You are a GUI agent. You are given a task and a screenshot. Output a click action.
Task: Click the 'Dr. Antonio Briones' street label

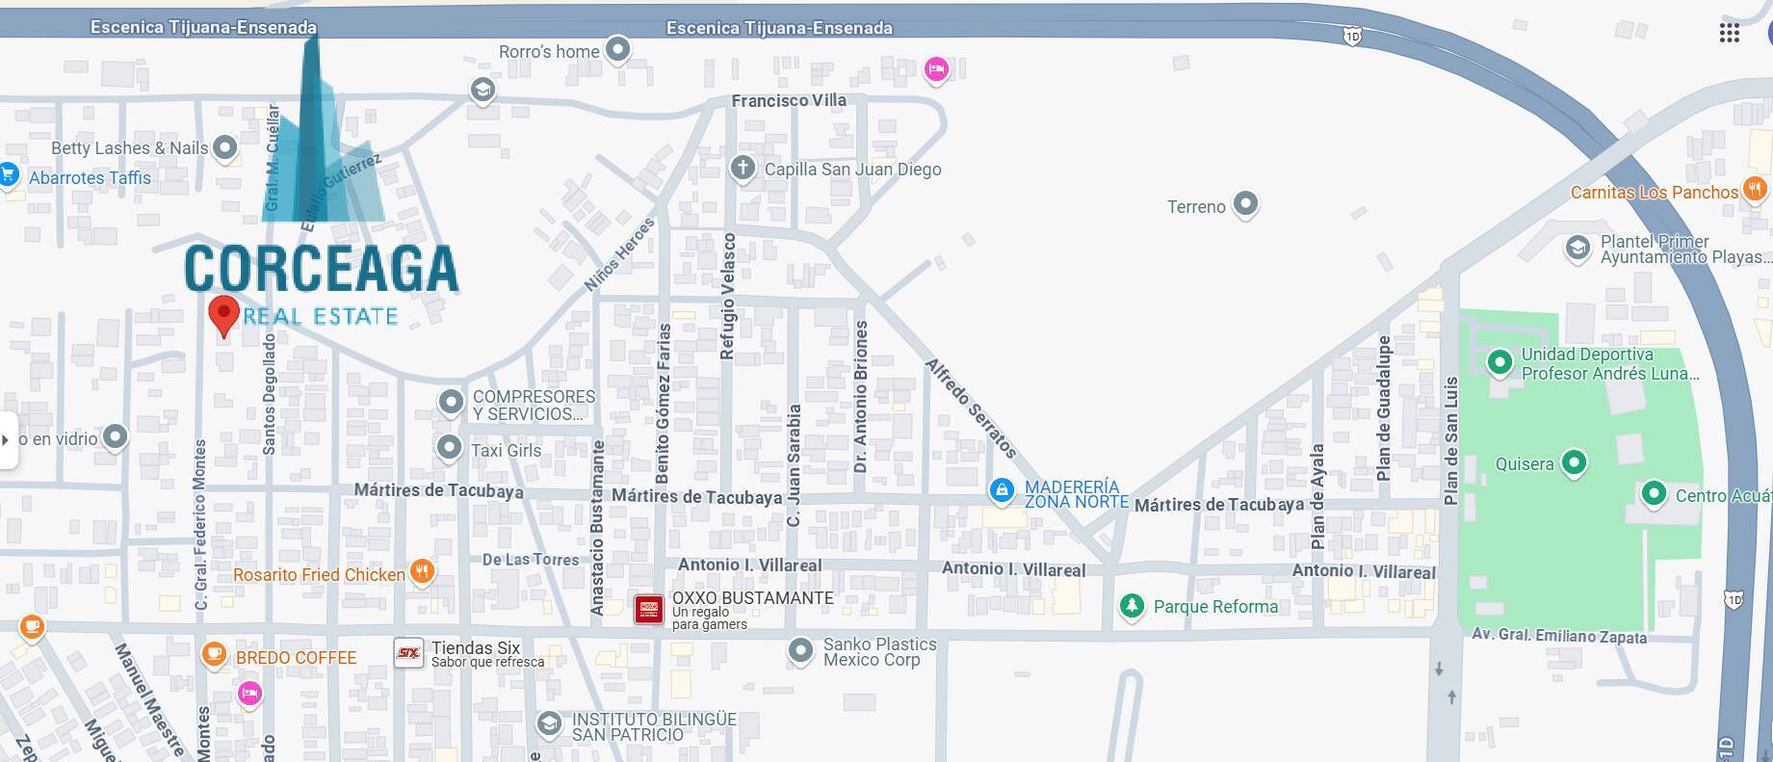click(861, 397)
